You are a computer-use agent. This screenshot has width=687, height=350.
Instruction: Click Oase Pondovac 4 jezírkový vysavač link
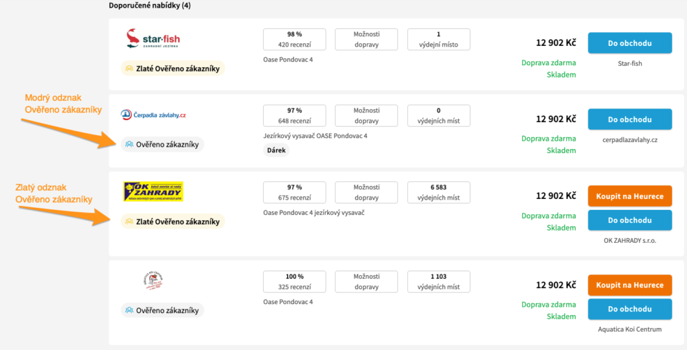(x=313, y=213)
